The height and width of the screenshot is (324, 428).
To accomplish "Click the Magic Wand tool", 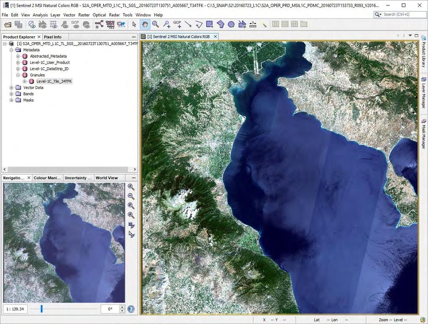I will 264,24.
